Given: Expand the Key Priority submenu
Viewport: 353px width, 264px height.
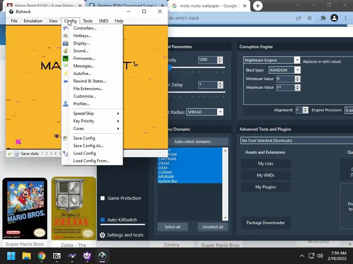Looking at the screenshot, I should click(x=92, y=121).
